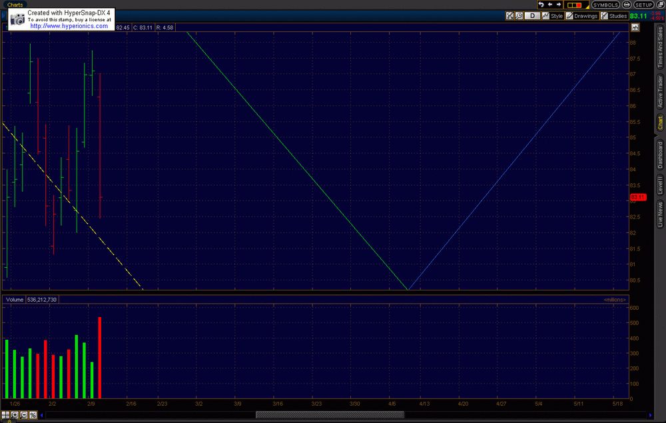This screenshot has width=666, height=423.
Task: Click the 87.5 price axis label
Action: pos(635,59)
